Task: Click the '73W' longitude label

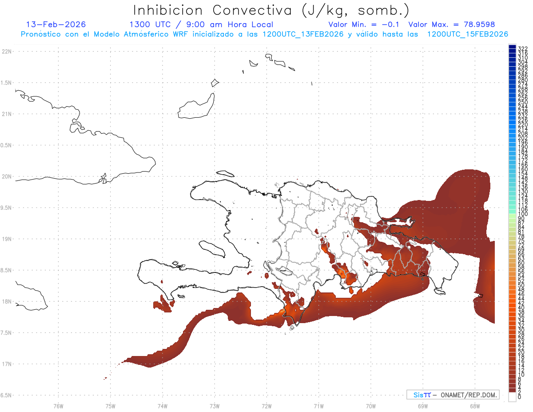Action: (215, 406)
